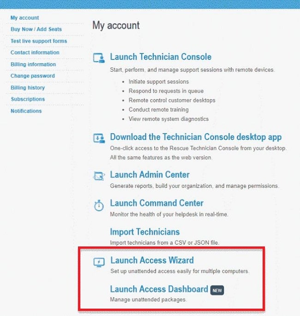The width and height of the screenshot is (300, 316).
Task: Click 'All the same features as the web version.'
Action: point(161,158)
